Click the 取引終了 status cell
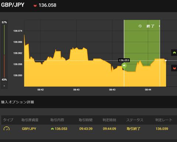 133,129
